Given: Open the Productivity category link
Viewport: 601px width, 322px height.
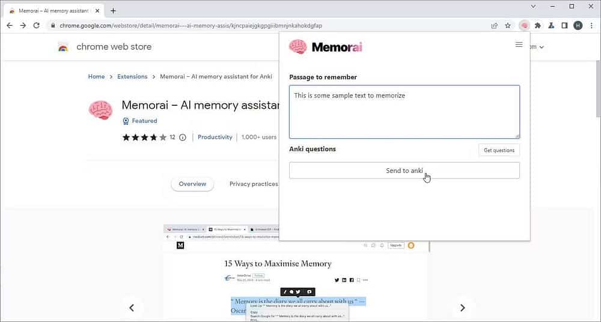Looking at the screenshot, I should tap(215, 137).
